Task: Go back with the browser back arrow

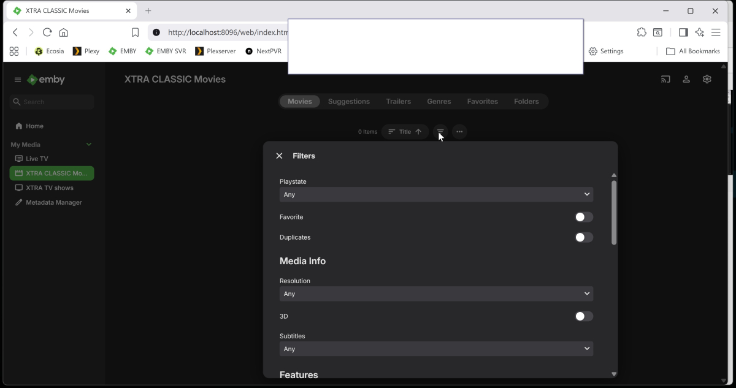Action: (15, 32)
